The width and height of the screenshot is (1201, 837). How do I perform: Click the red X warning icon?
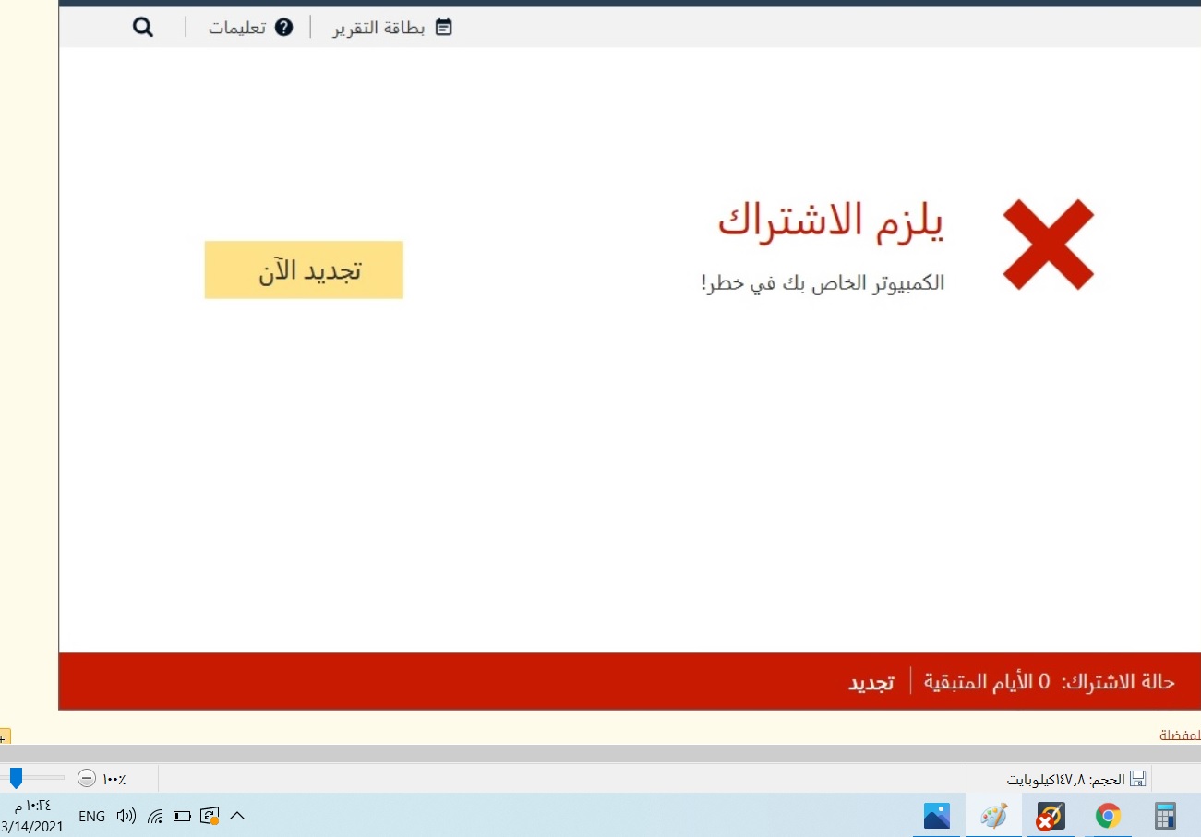point(1049,245)
